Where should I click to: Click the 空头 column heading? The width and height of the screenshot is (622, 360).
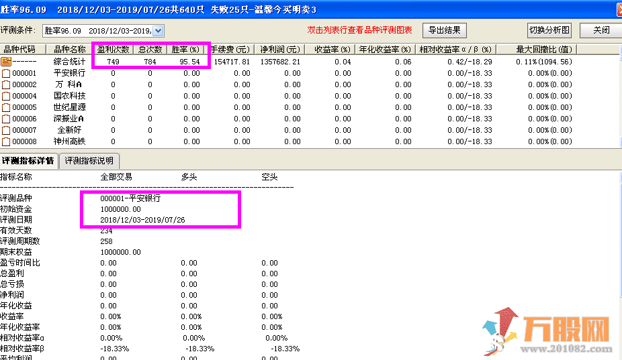click(269, 177)
